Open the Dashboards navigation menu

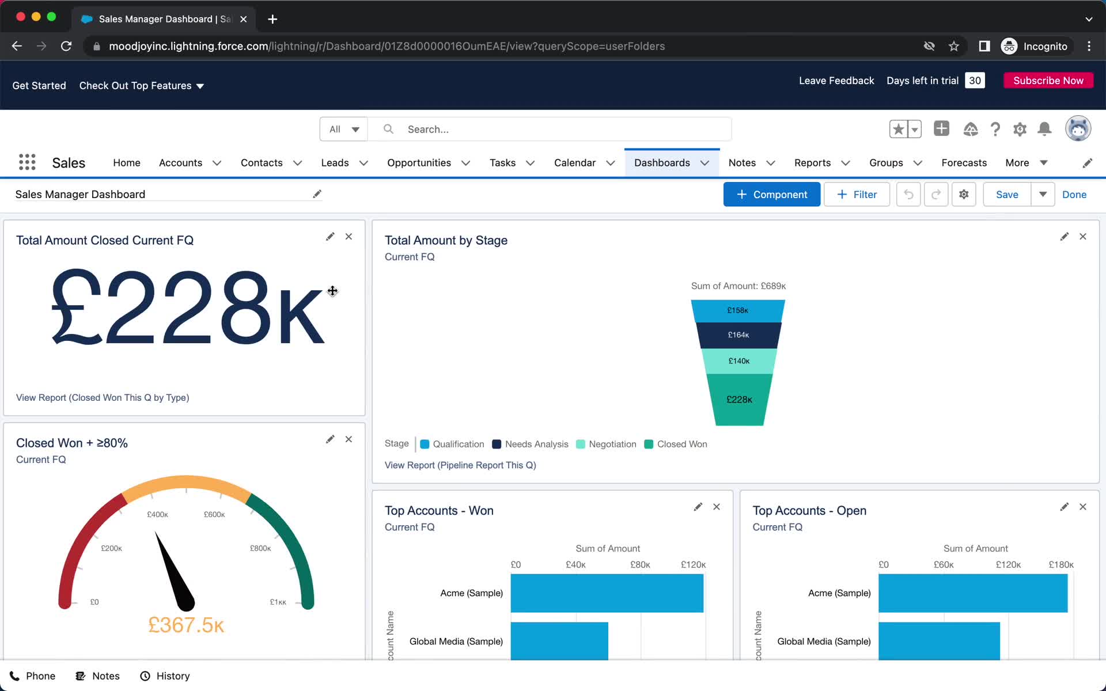tap(704, 162)
